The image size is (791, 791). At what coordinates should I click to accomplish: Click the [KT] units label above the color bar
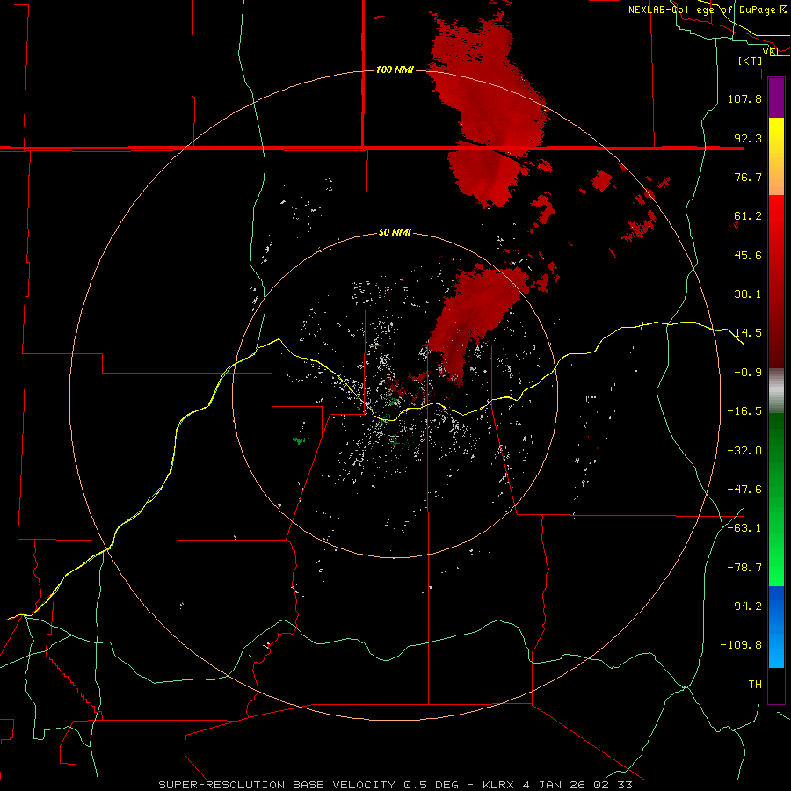751,61
